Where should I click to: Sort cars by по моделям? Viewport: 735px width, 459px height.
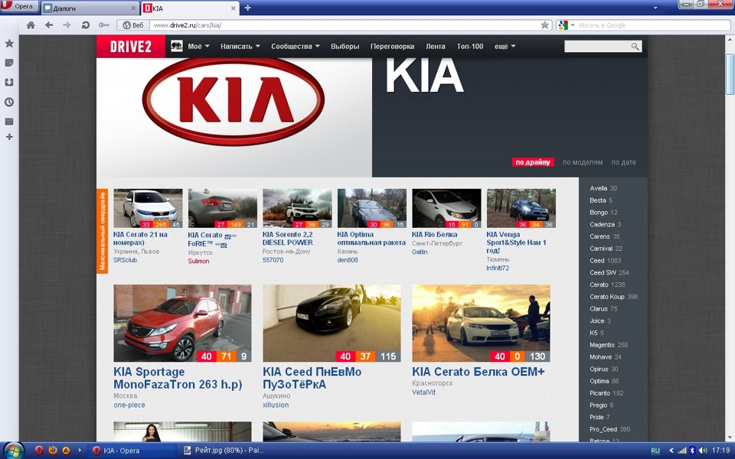pos(583,162)
